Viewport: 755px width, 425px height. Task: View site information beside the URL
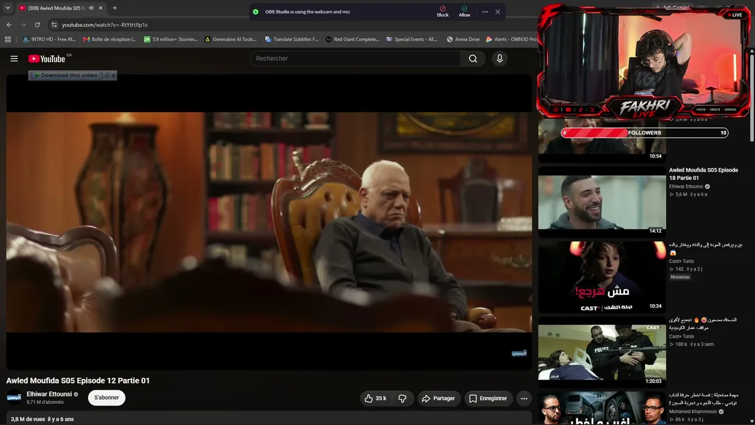[54, 25]
